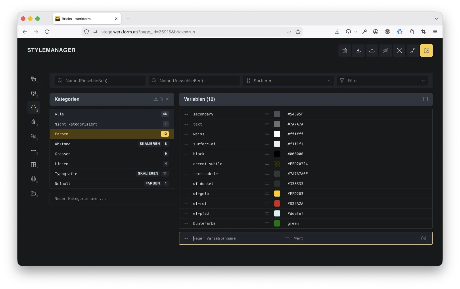Open the gear settings sidebar icon
The image size is (460, 289).
click(x=34, y=179)
